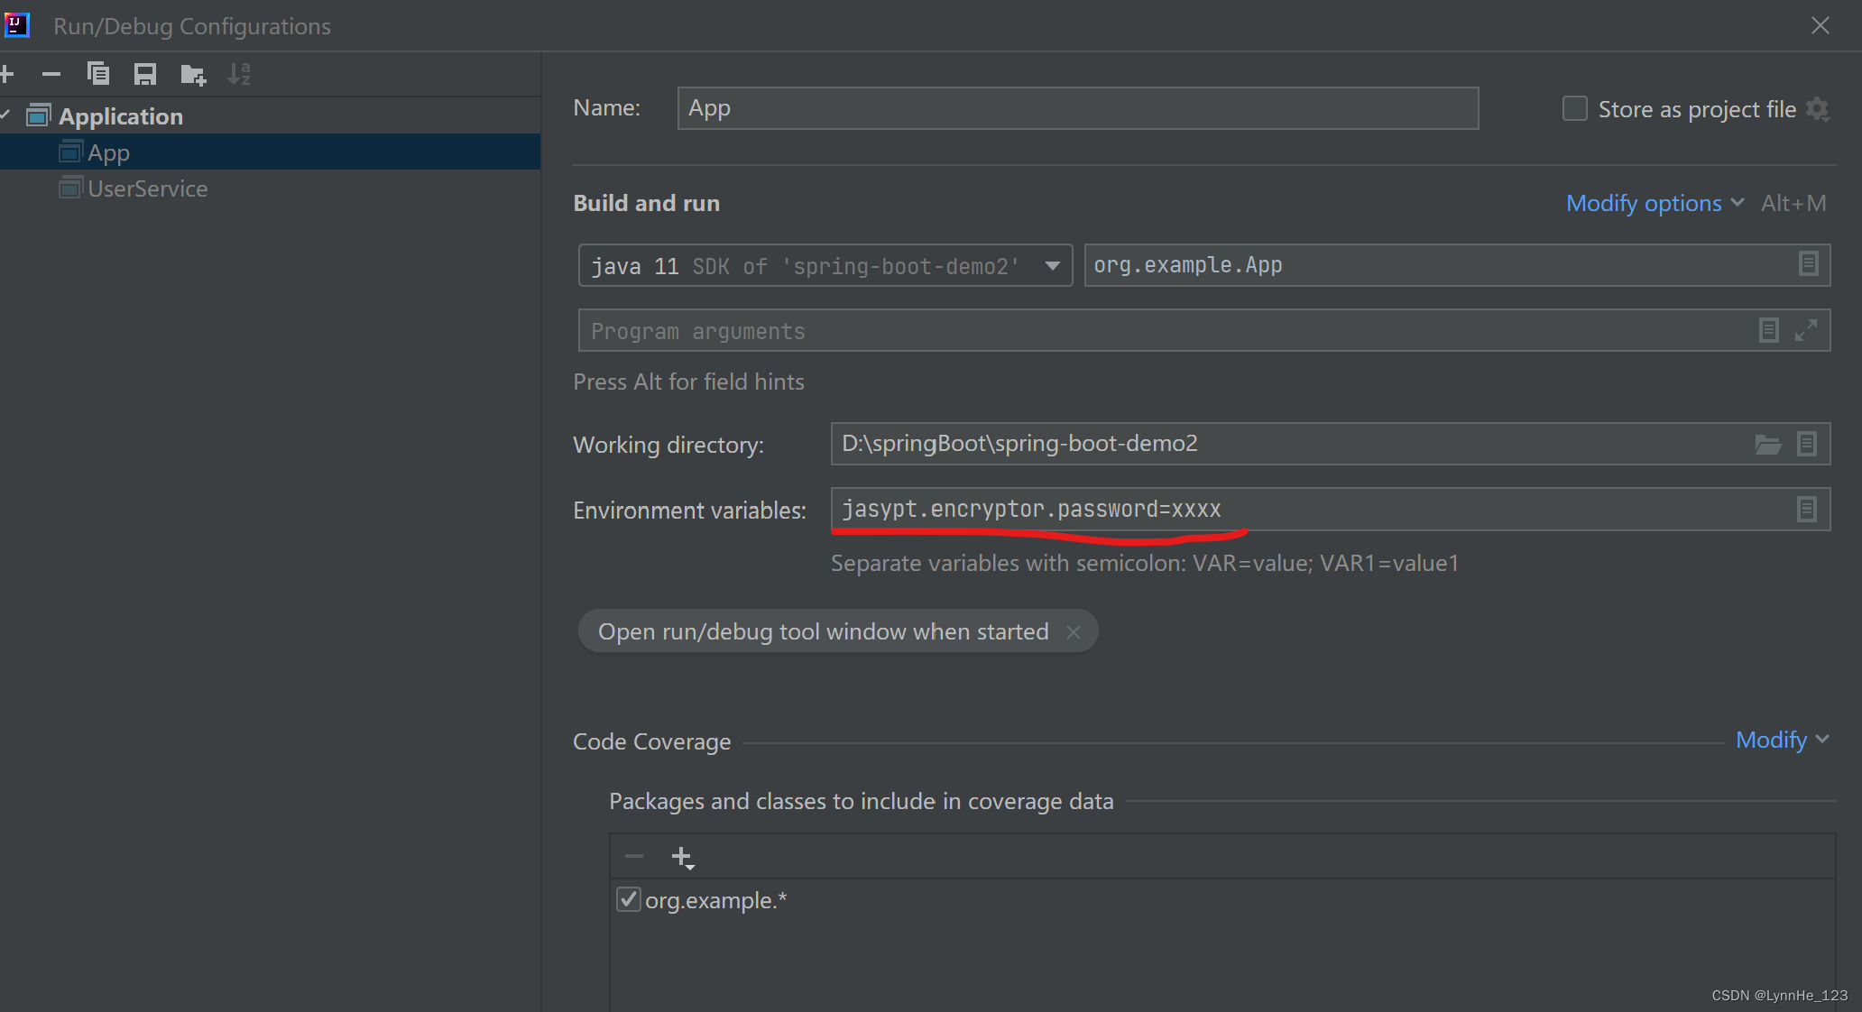This screenshot has width=1862, height=1012.
Task: Remove Open run/debug tool window chip
Action: click(1074, 632)
